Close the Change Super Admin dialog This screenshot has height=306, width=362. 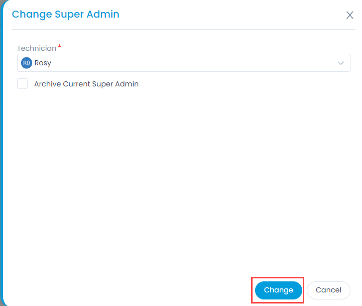pos(350,15)
